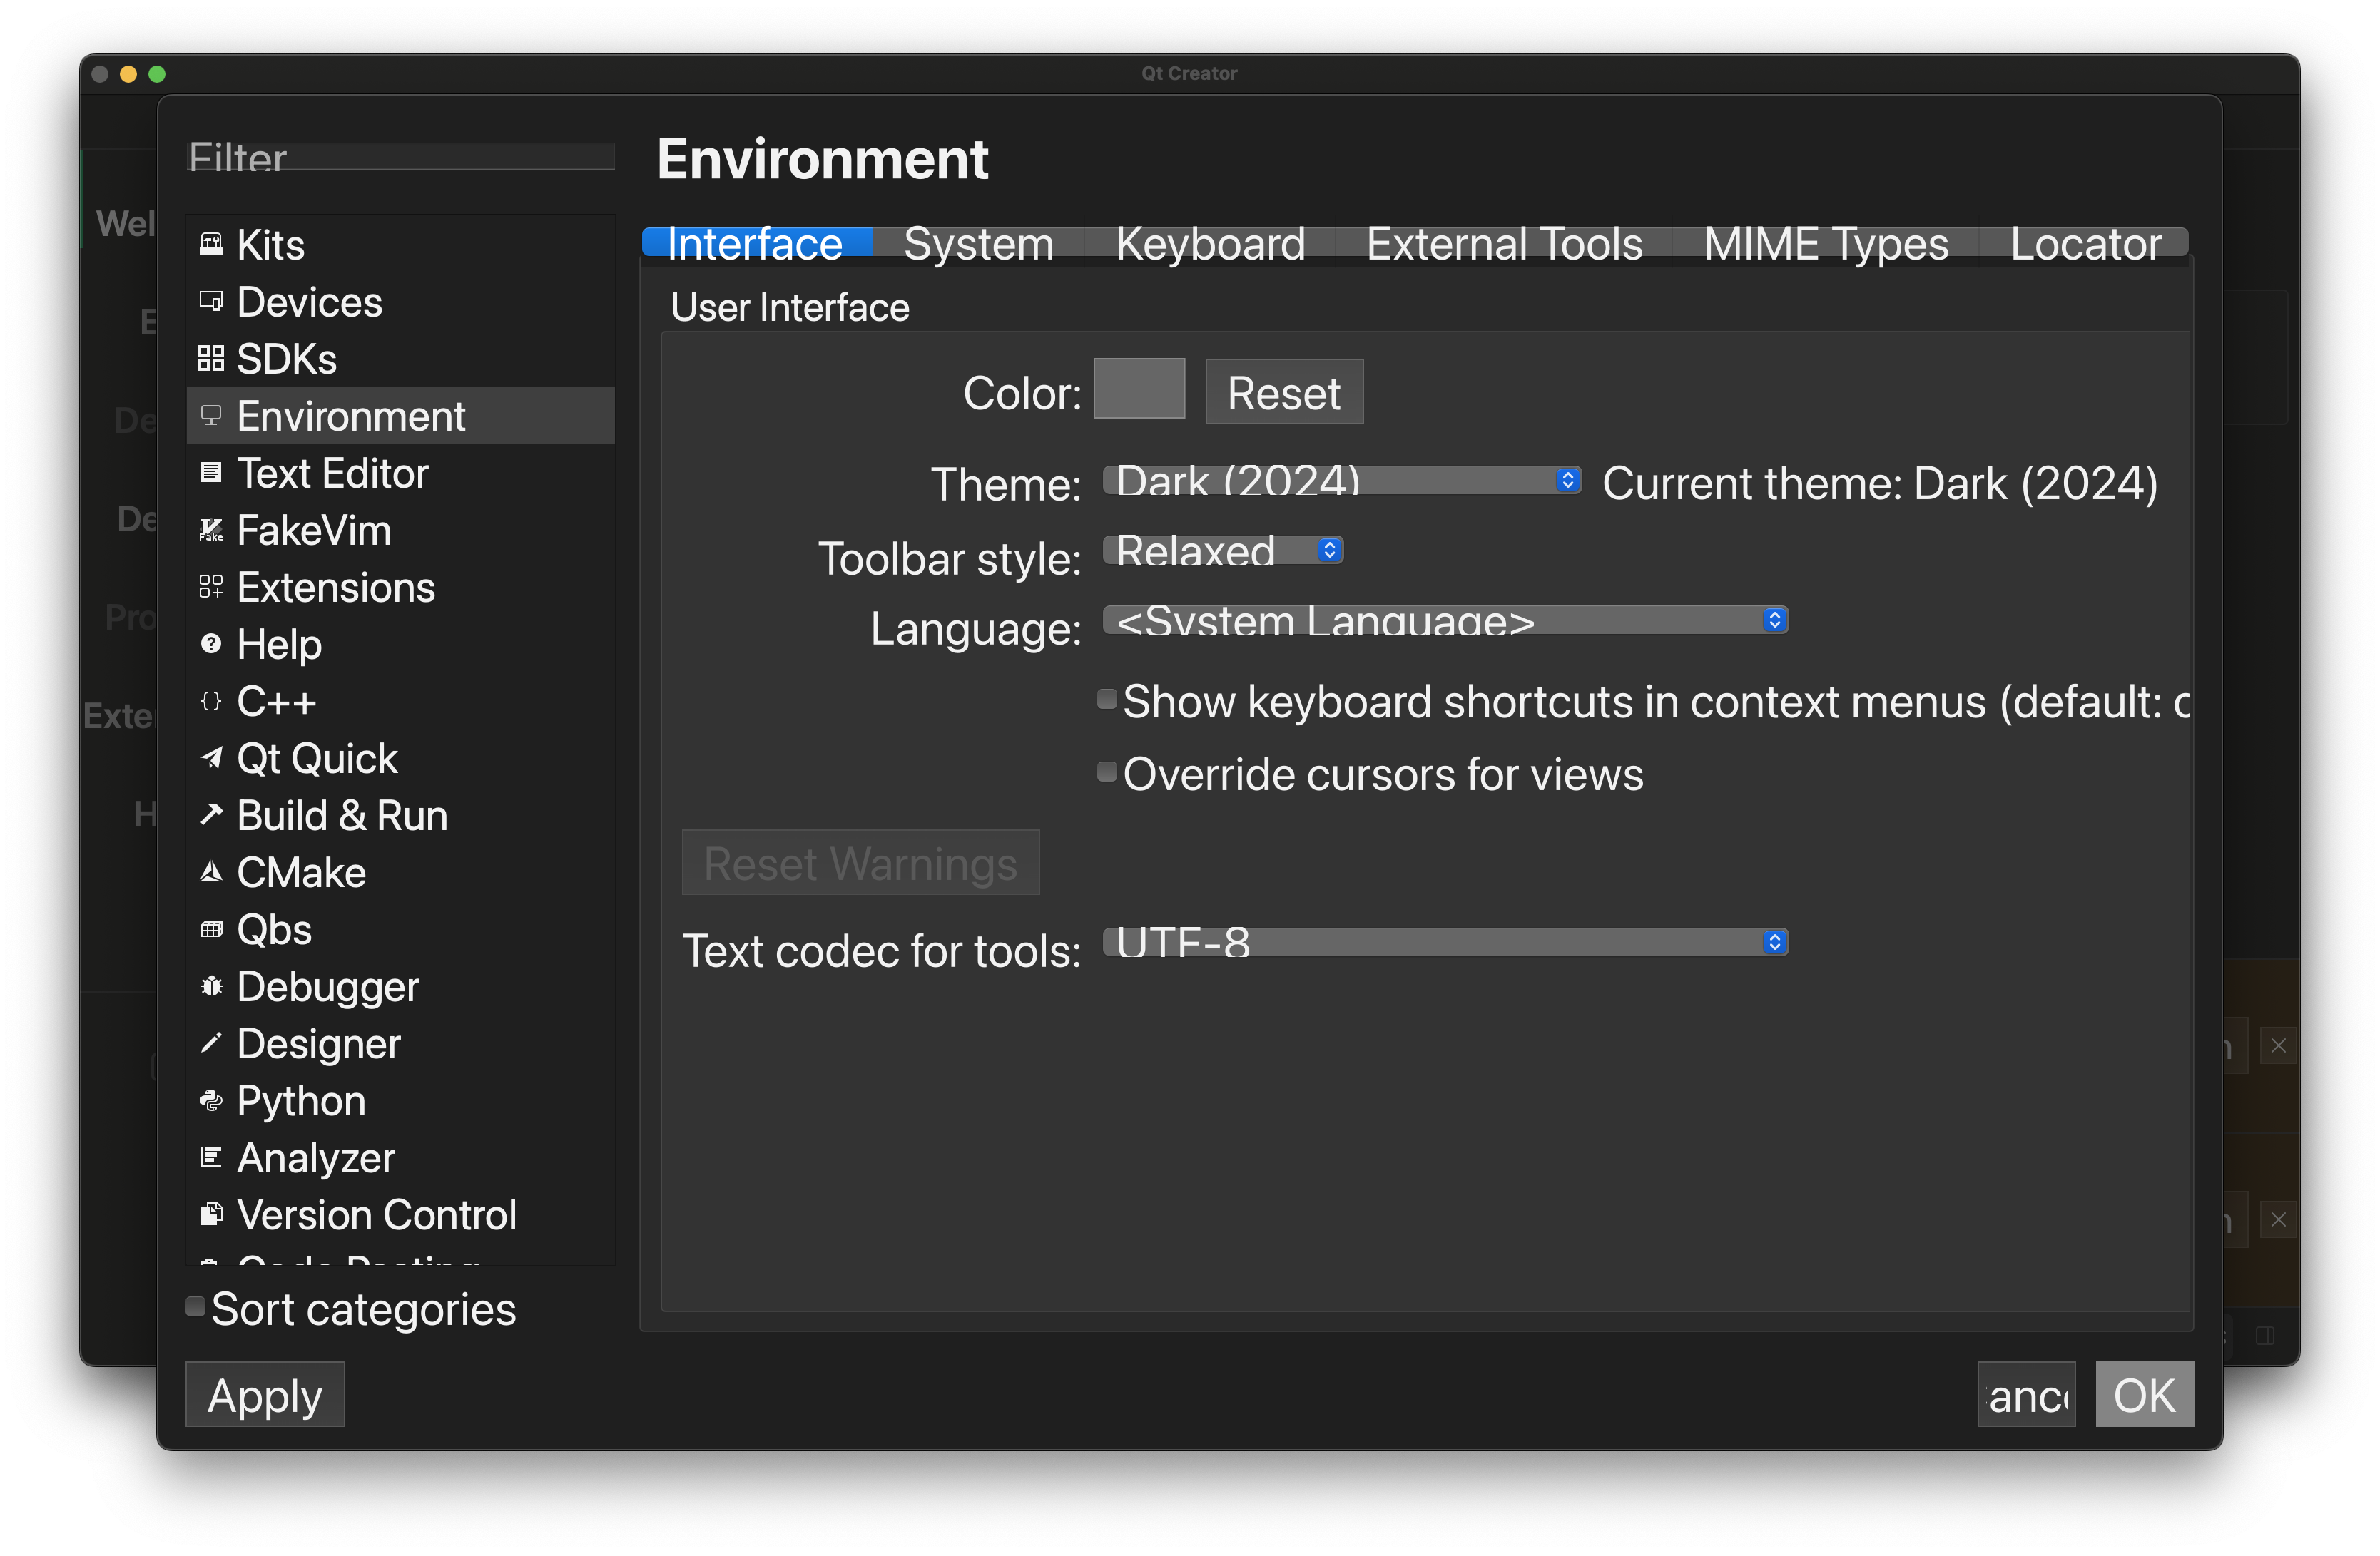Open the Qbs icon
The image size is (2380, 1556).
[211, 929]
